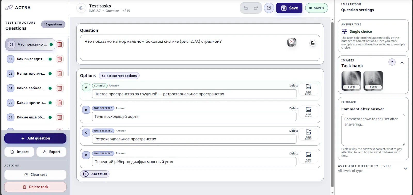This screenshot has width=413, height=195.
Task: Click the ACTRA logo
Action: click(18, 8)
